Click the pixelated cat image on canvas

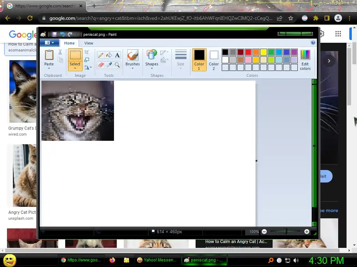[78, 111]
